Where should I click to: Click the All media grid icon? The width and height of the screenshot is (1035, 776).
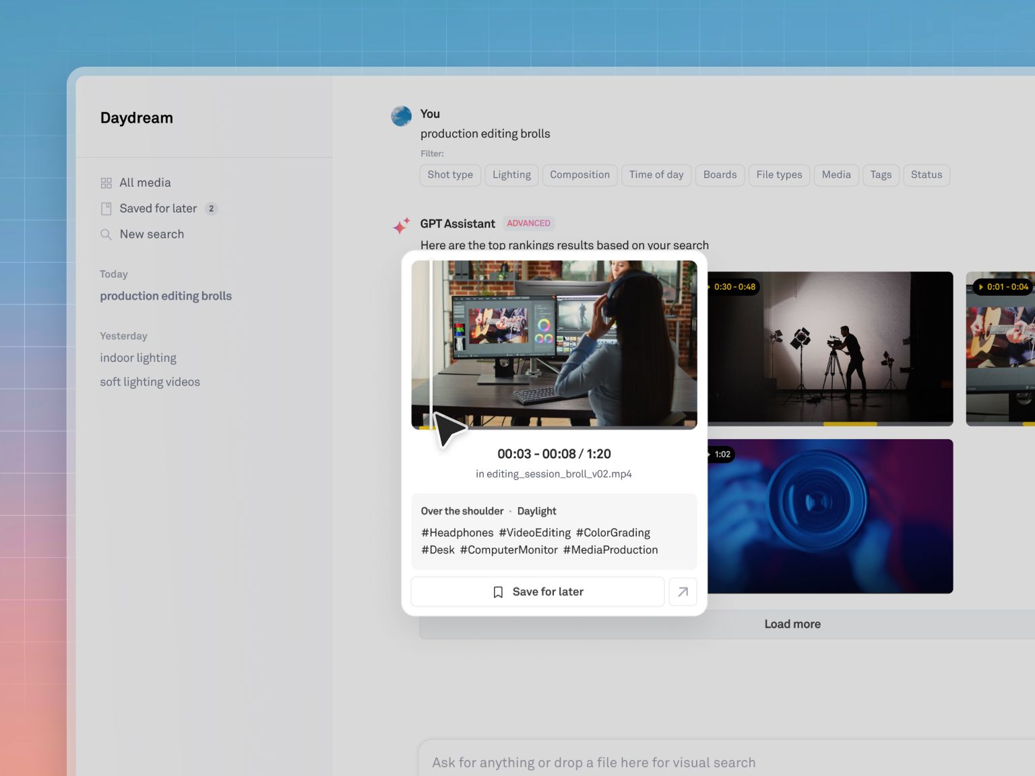(106, 183)
